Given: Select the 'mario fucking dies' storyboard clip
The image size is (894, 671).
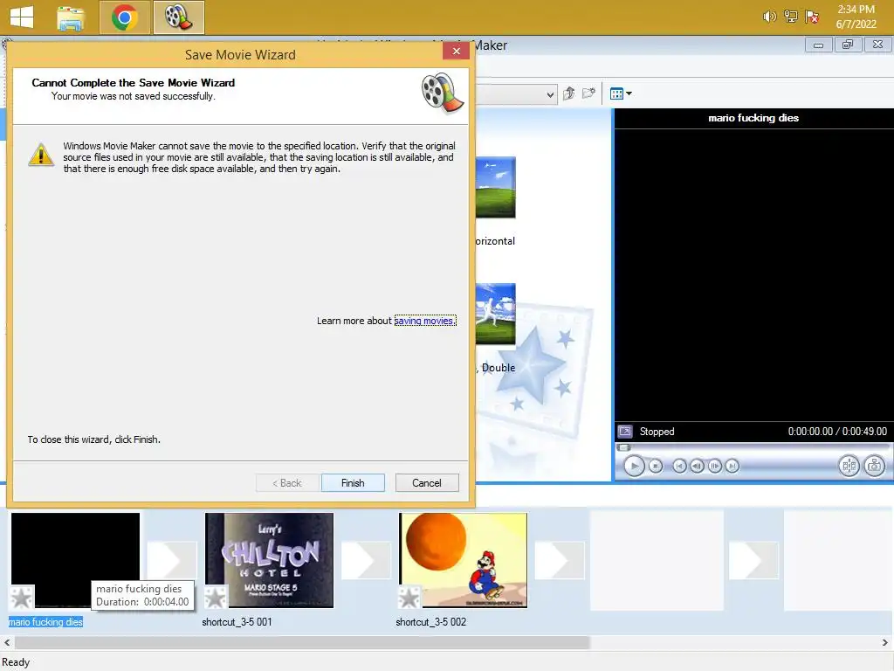Looking at the screenshot, I should click(75, 560).
